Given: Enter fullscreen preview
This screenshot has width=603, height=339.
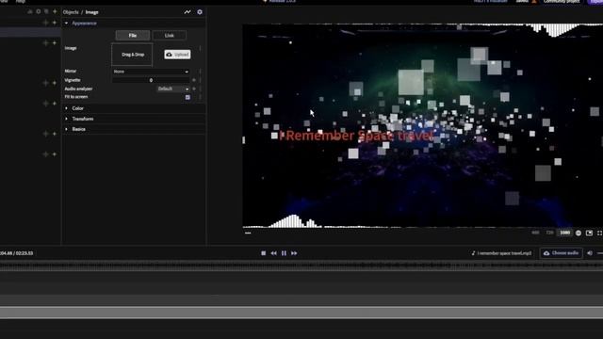Looking at the screenshot, I should click(599, 233).
